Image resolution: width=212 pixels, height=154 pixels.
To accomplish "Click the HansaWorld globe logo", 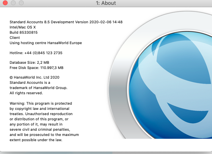I will tap(160, 75).
